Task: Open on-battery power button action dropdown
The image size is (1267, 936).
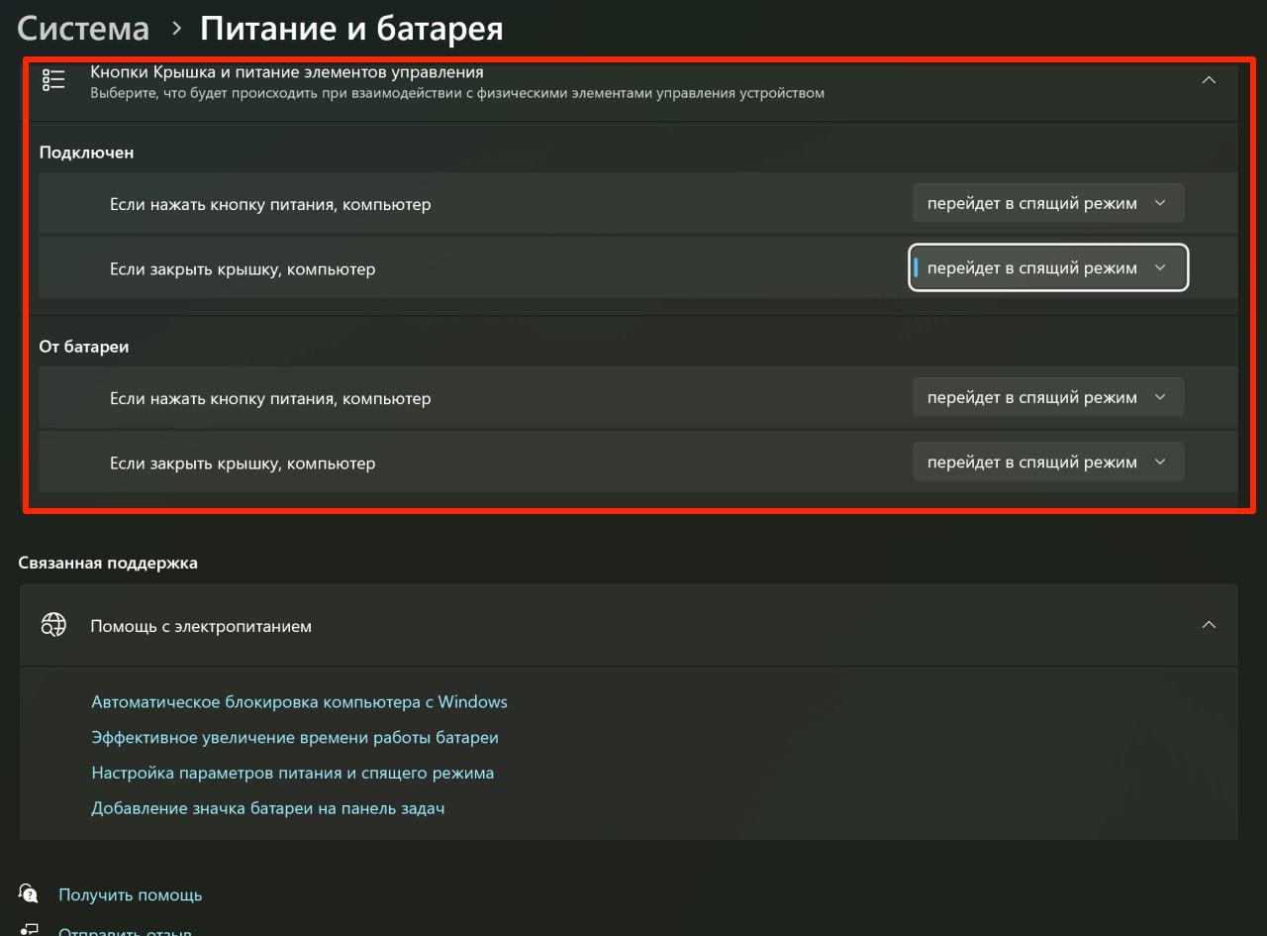Action: (x=1047, y=397)
